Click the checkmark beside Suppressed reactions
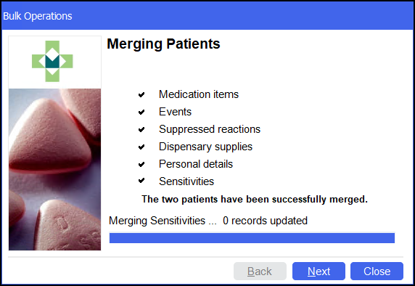This screenshot has height=286, width=415. pyautogui.click(x=141, y=129)
